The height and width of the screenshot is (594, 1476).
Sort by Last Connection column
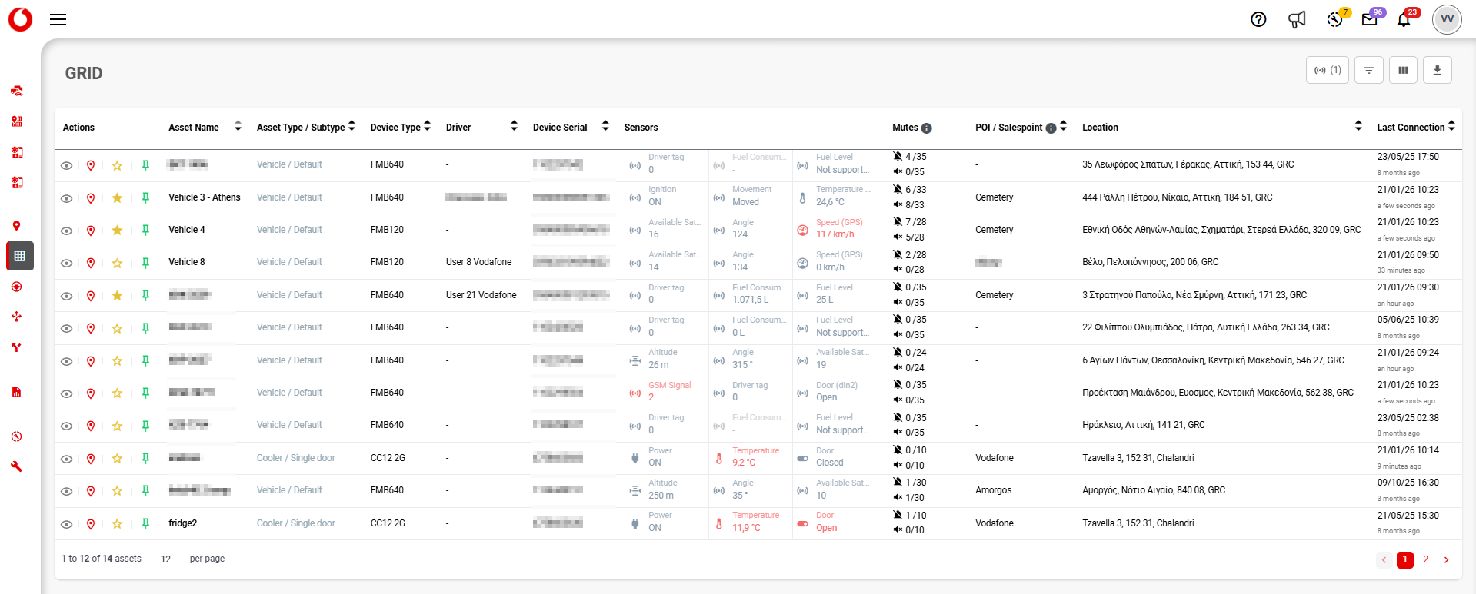tap(1451, 127)
